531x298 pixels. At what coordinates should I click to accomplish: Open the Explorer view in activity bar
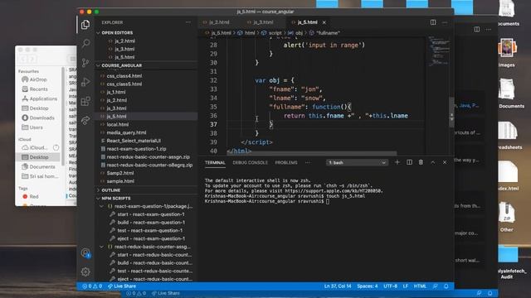coord(85,24)
